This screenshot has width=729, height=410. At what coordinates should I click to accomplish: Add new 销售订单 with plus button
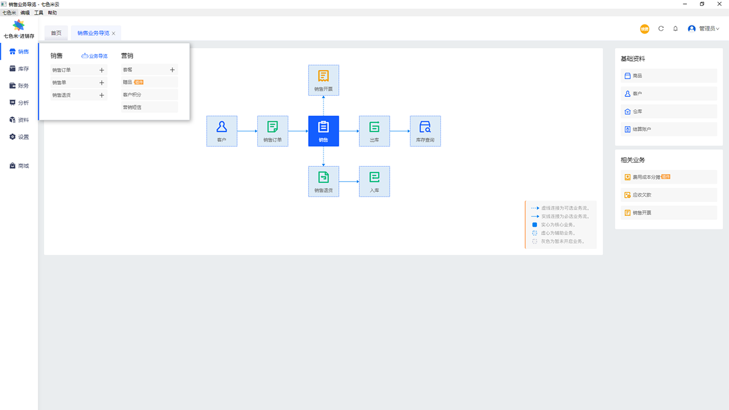tap(102, 70)
